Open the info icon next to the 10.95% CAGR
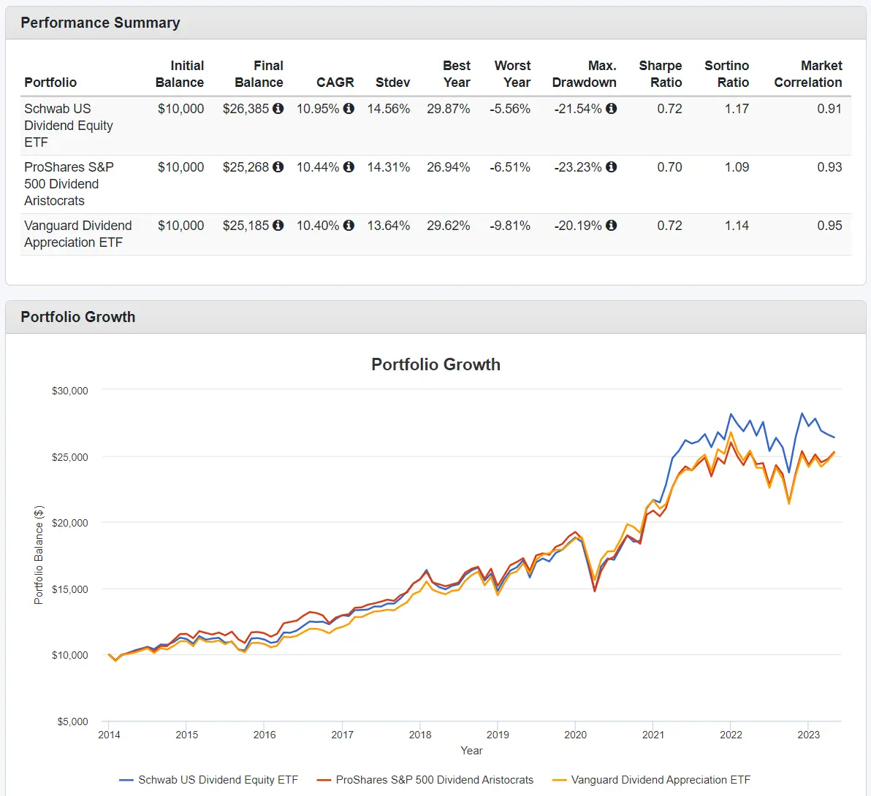Viewport: 871px width, 796px height. [x=349, y=108]
